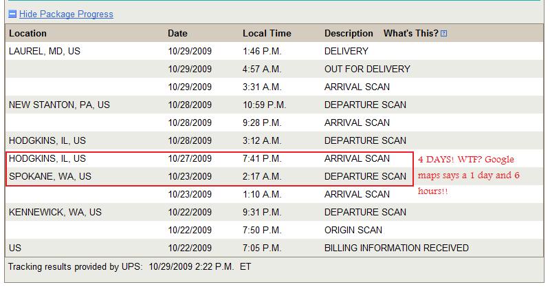Click the LAUREL, MD, US location cell

[x=45, y=52]
